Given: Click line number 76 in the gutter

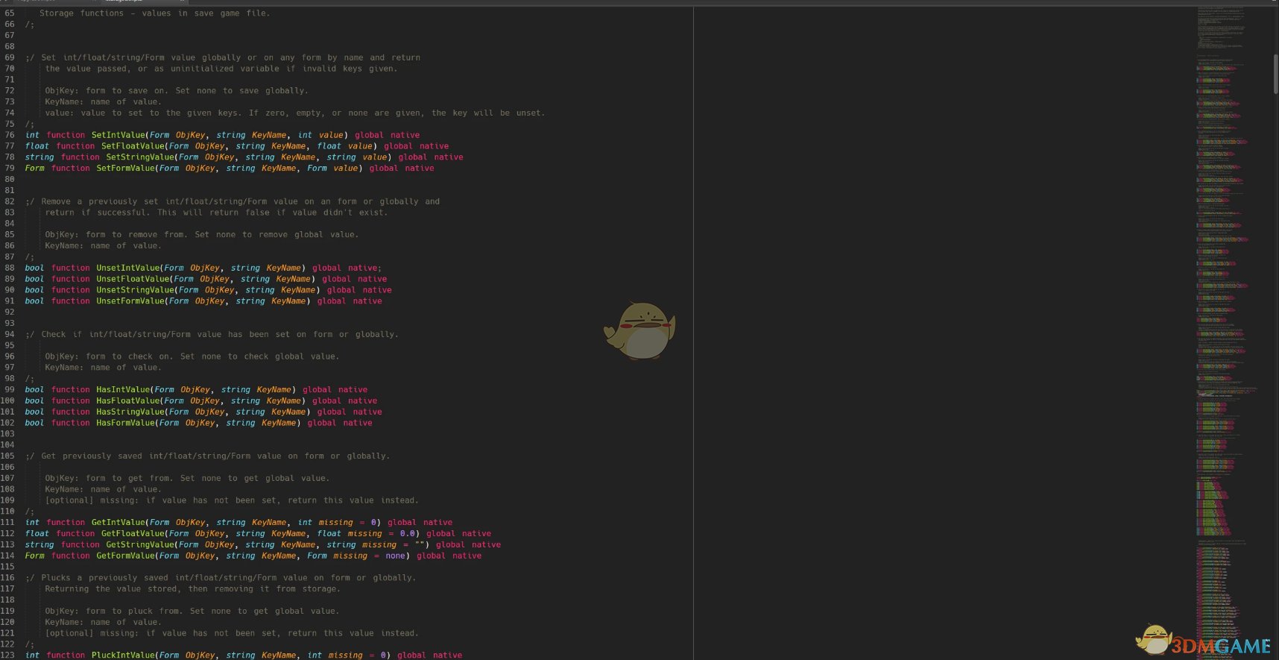Looking at the screenshot, I should (x=10, y=135).
